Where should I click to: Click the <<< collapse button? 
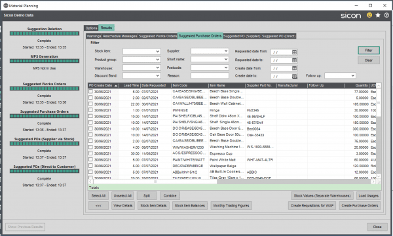98,206
